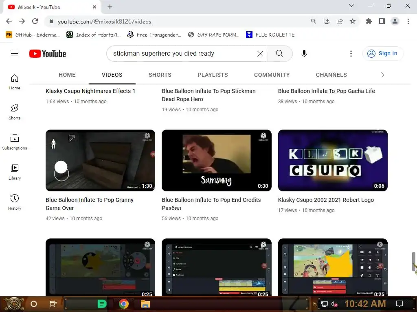The height and width of the screenshot is (312, 417).
Task: Click the Cortana circle on the taskbar
Action: click(x=34, y=304)
